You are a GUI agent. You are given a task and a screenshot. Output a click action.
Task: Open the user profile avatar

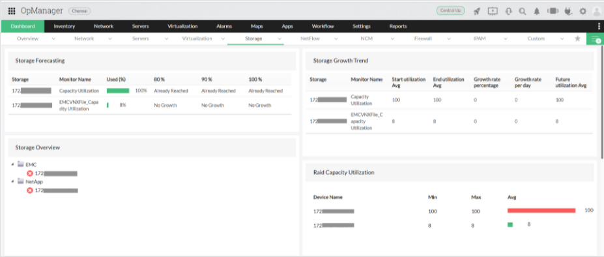pos(596,11)
